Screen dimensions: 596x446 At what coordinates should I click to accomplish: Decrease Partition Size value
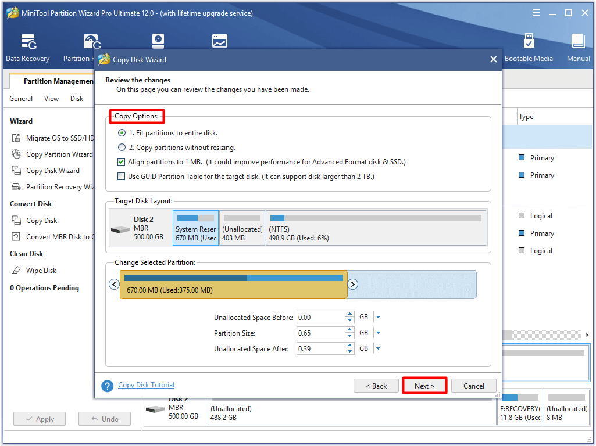click(x=349, y=336)
